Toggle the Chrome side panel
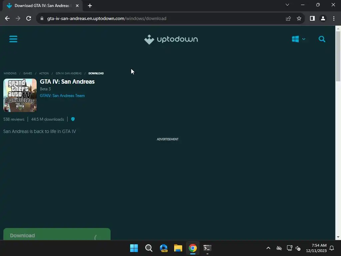 pos(312,19)
